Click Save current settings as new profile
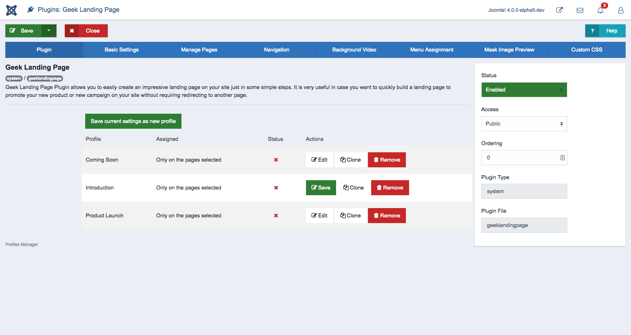 click(x=133, y=121)
